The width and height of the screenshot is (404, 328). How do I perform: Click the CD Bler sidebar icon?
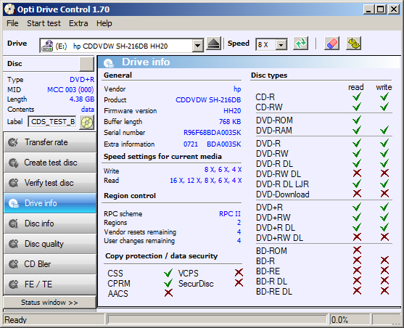[13, 264]
